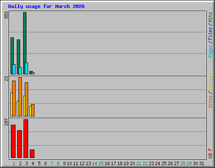Click the Pages legend label
This screenshot has height=168, width=215.
pyautogui.click(x=210, y=51)
